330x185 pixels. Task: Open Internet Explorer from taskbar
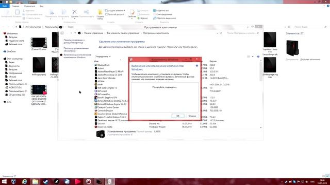click(x=24, y=181)
